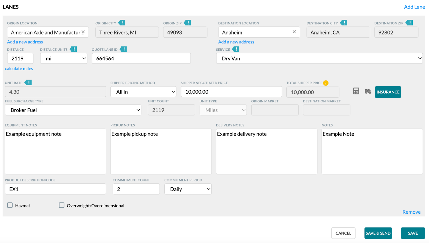
Task: Click the calculate miles link
Action: click(19, 69)
